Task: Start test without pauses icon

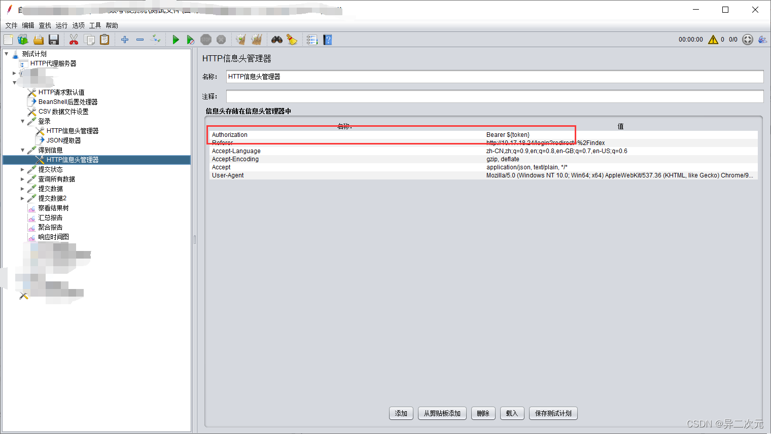Action: tap(191, 40)
